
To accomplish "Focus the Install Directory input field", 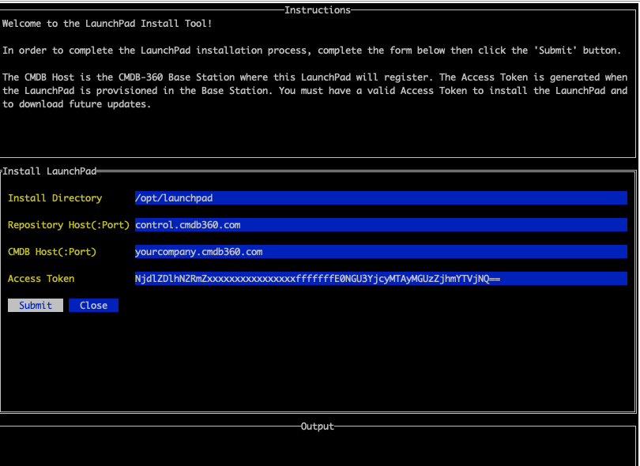I will (x=381, y=198).
